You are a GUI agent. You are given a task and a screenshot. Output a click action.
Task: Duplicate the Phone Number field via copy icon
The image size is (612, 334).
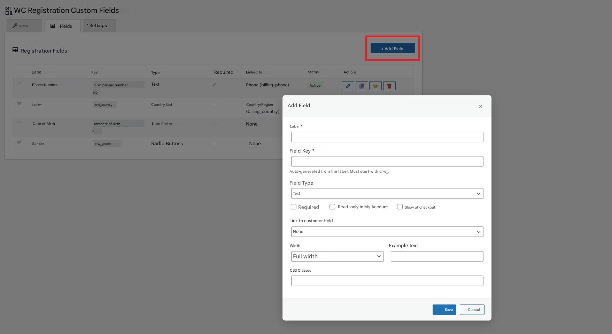pos(362,86)
